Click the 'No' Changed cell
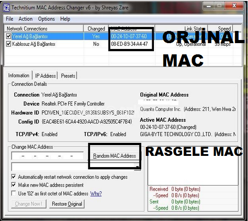The width and height of the screenshot is (248, 221). tap(96, 44)
